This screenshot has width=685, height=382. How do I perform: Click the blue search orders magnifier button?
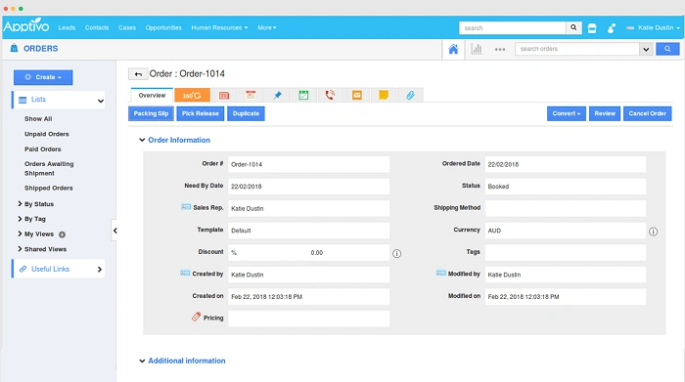667,49
